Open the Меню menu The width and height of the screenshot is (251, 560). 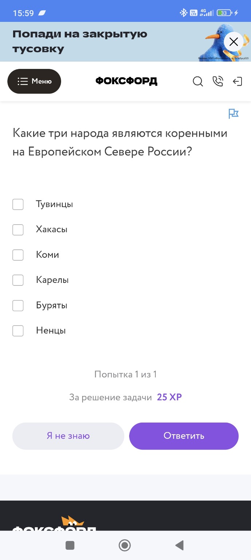[34, 81]
